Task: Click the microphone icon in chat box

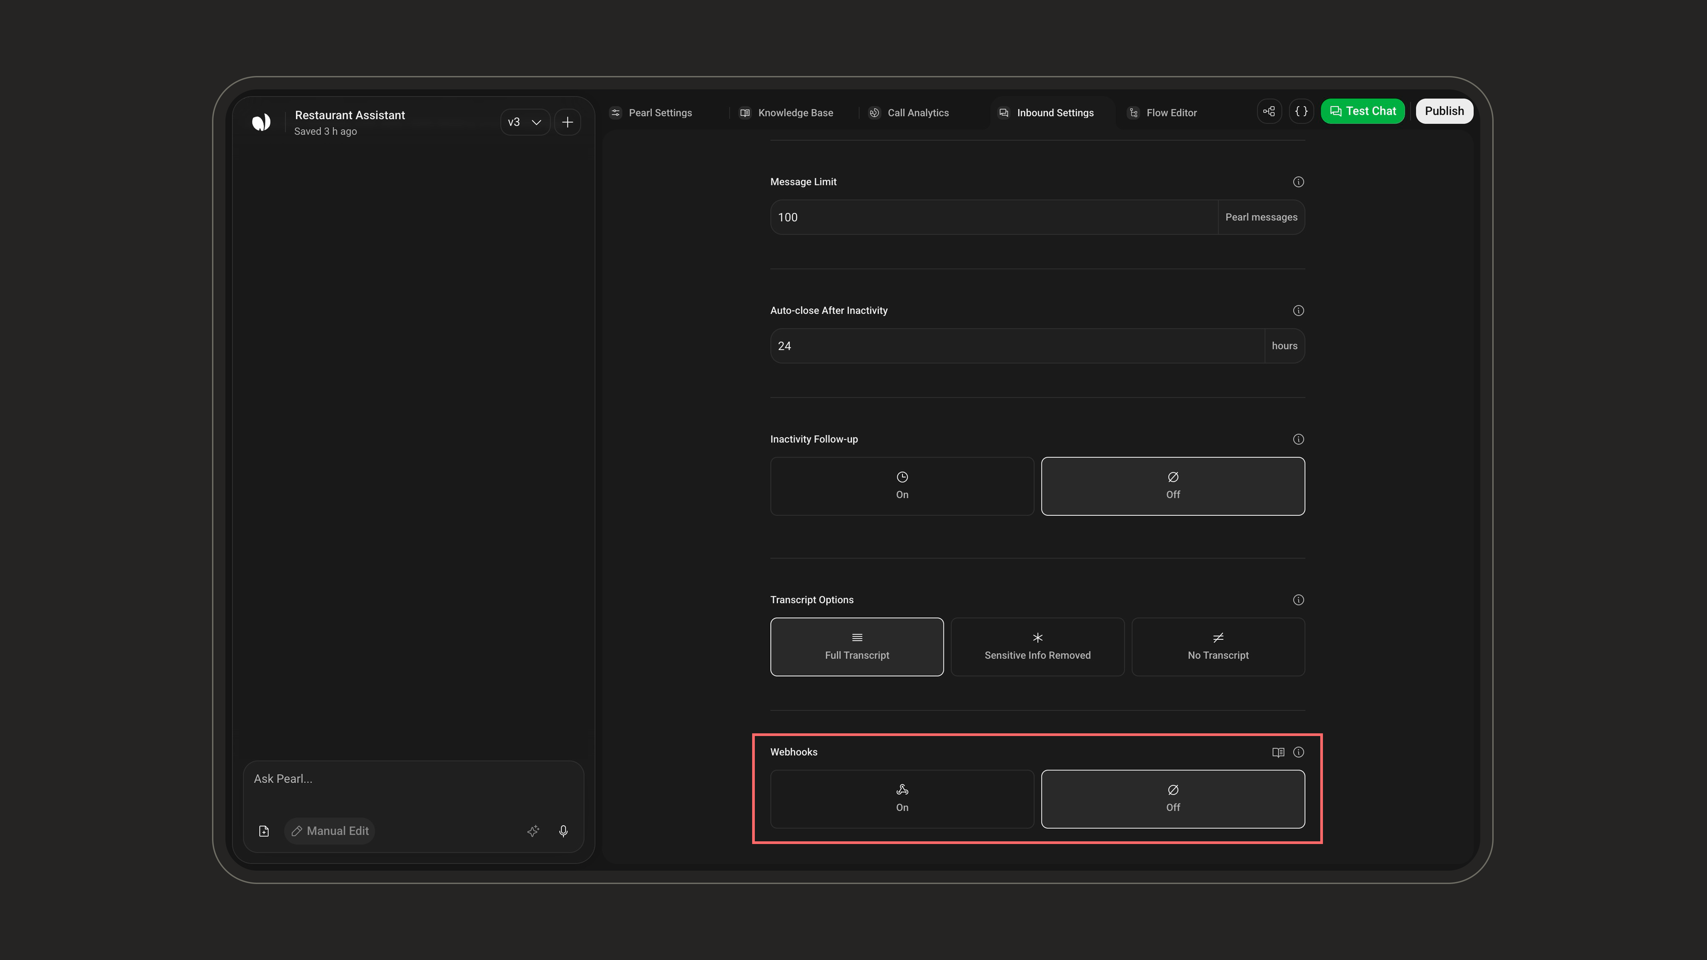Action: tap(563, 831)
